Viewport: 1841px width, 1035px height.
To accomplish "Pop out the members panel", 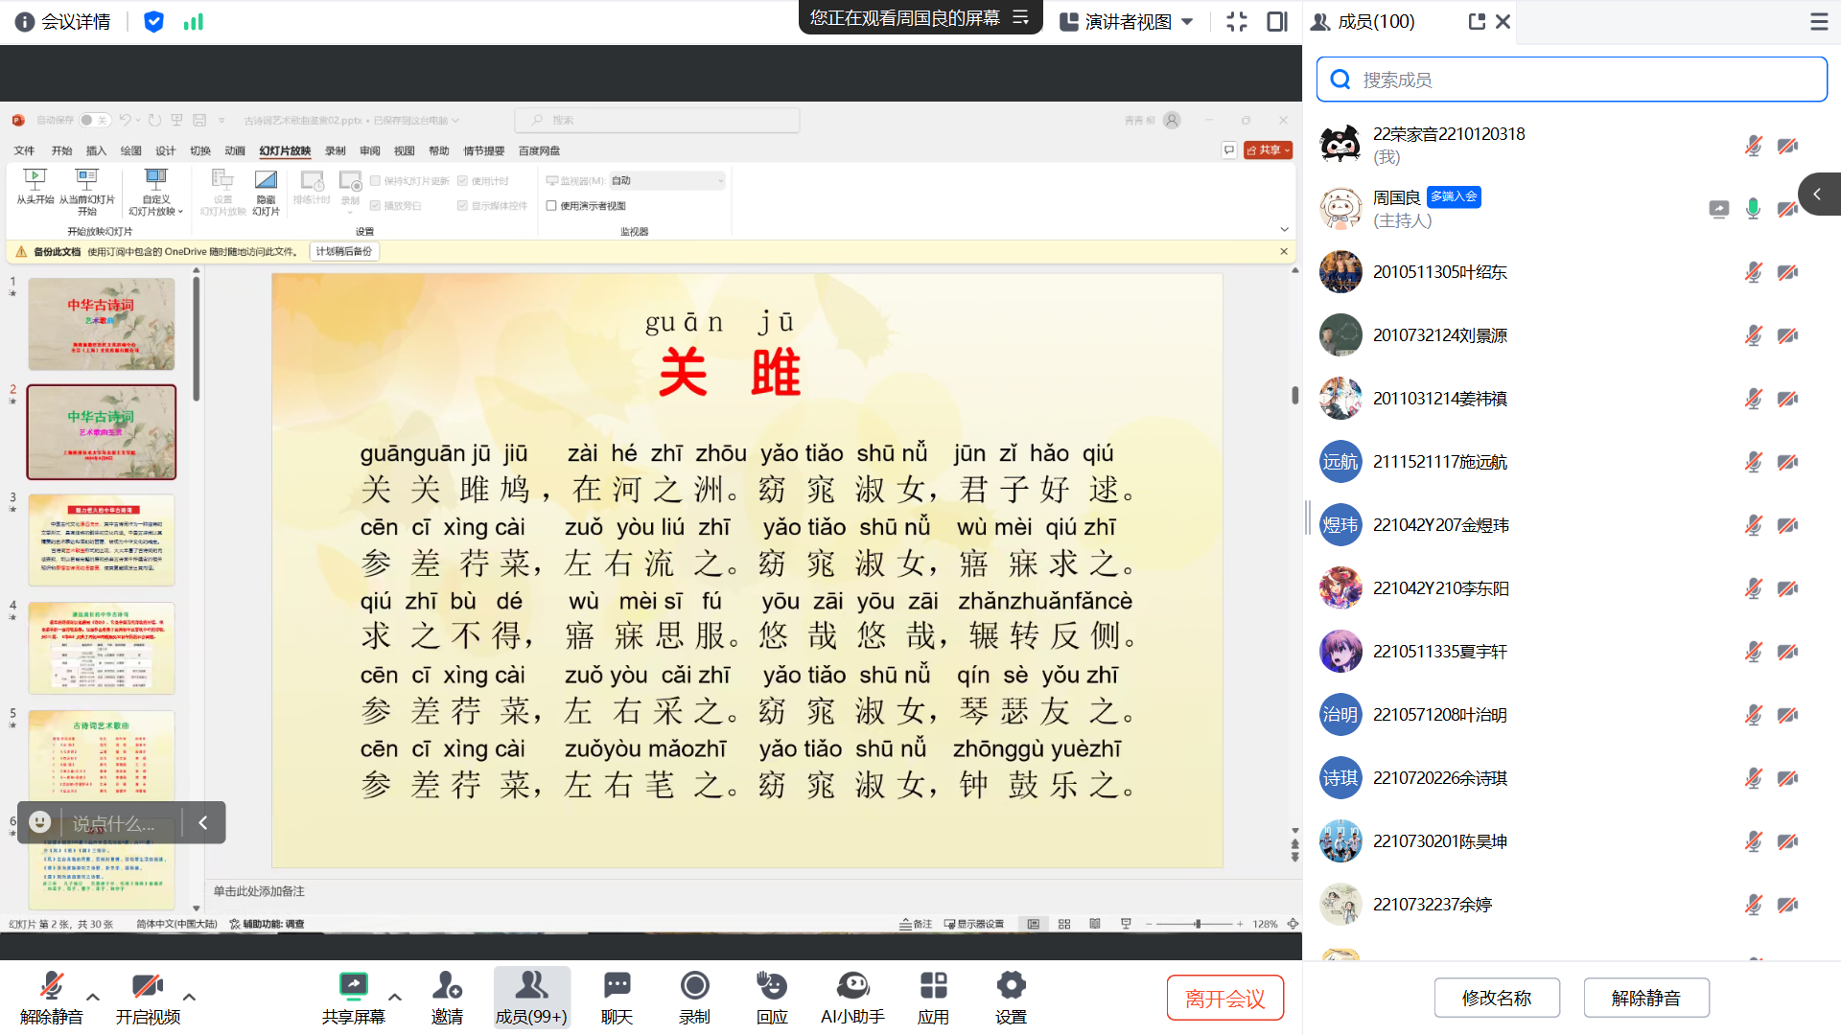I will coord(1477,21).
